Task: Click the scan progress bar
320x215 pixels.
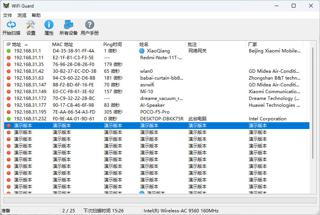Action: click(x=160, y=200)
